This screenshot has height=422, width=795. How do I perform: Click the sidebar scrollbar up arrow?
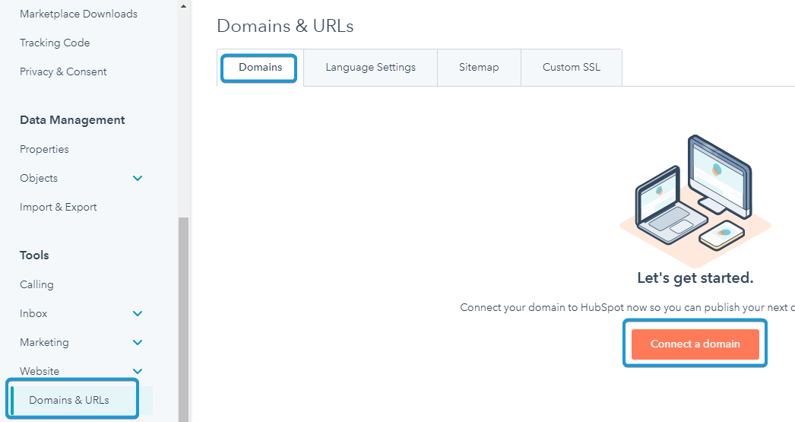click(183, 7)
